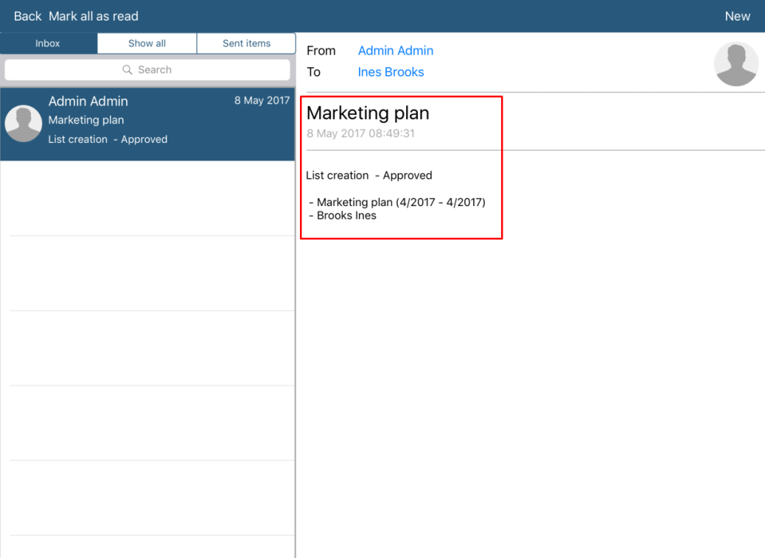The height and width of the screenshot is (558, 765).
Task: Switch to the Inbox tab
Action: pos(48,43)
